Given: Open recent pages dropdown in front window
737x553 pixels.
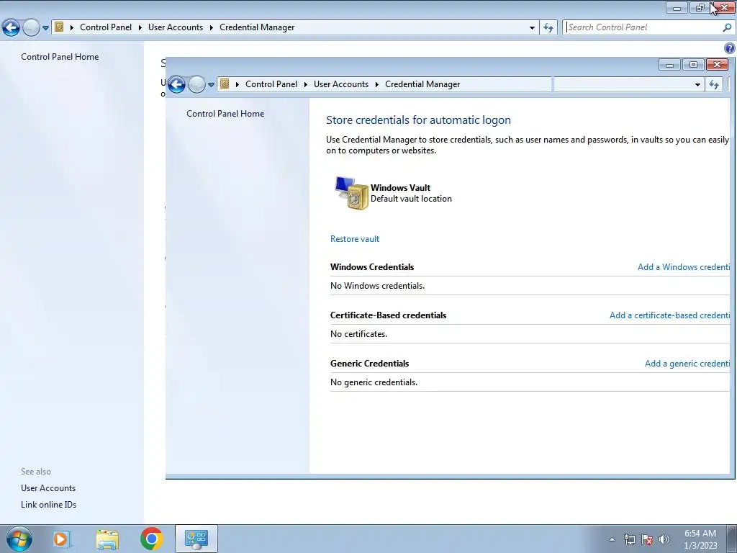Looking at the screenshot, I should point(211,85).
